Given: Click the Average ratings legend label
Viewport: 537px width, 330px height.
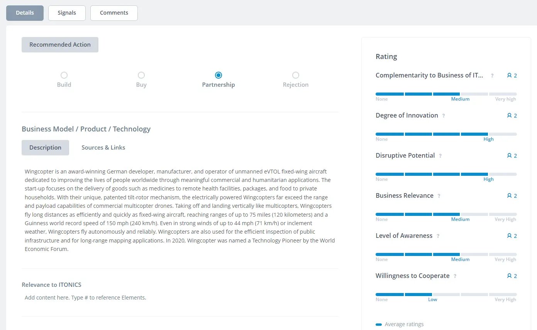Looking at the screenshot, I should (x=404, y=324).
